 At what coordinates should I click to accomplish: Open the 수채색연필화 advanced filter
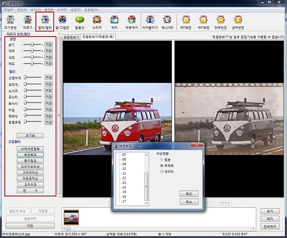tap(30, 149)
